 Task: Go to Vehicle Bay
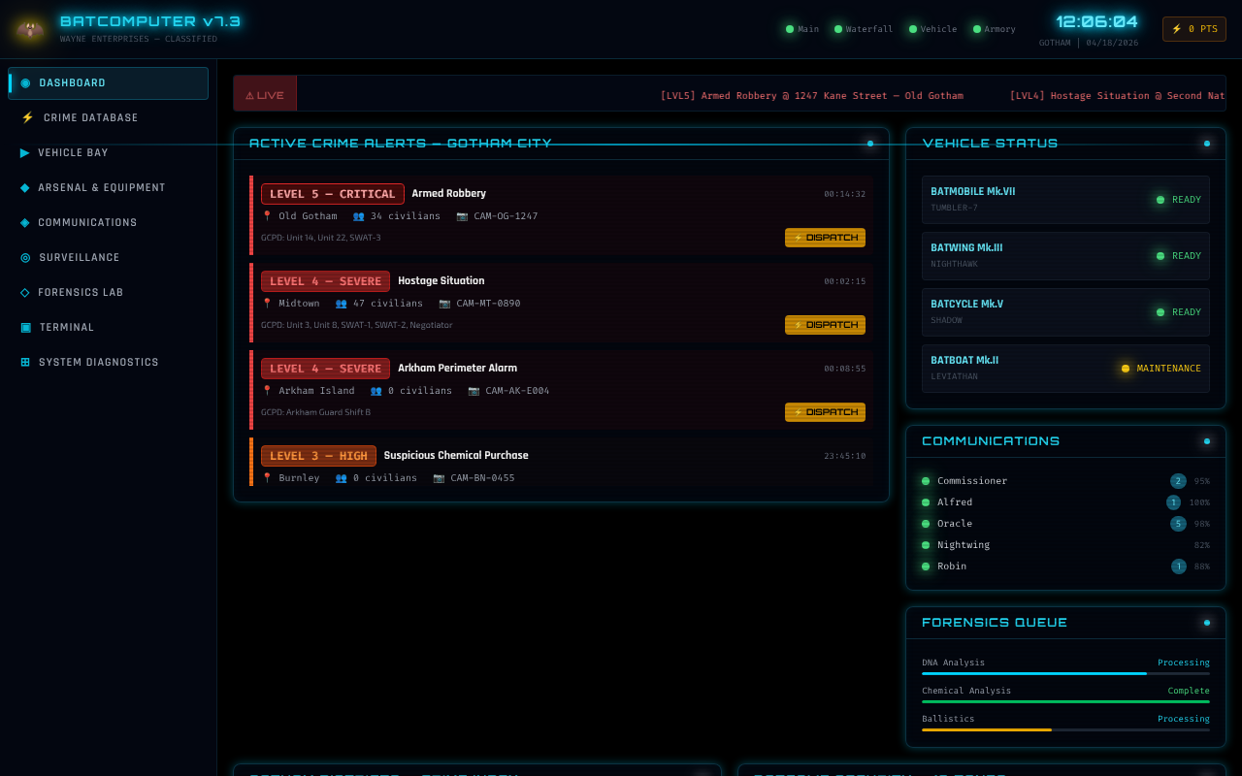(x=109, y=152)
